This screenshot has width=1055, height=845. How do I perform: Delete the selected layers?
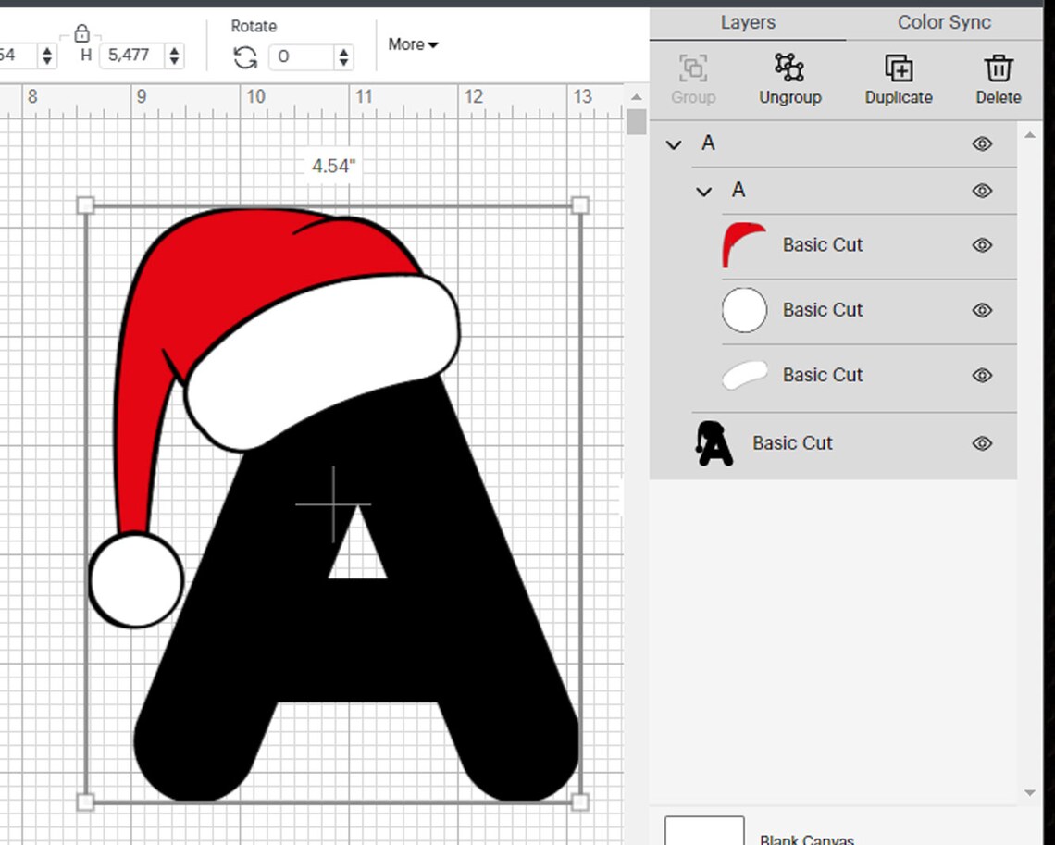(x=998, y=79)
